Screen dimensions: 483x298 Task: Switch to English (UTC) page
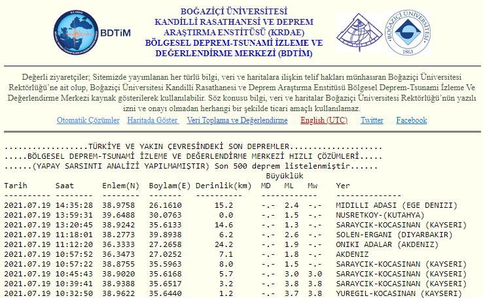point(324,120)
